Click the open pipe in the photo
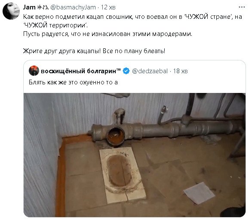Viewport: 252px width, 221px height. click(116, 136)
